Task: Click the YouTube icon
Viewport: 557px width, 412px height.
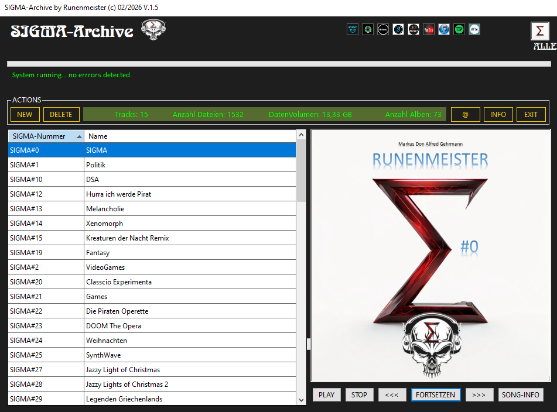Action: (x=429, y=29)
